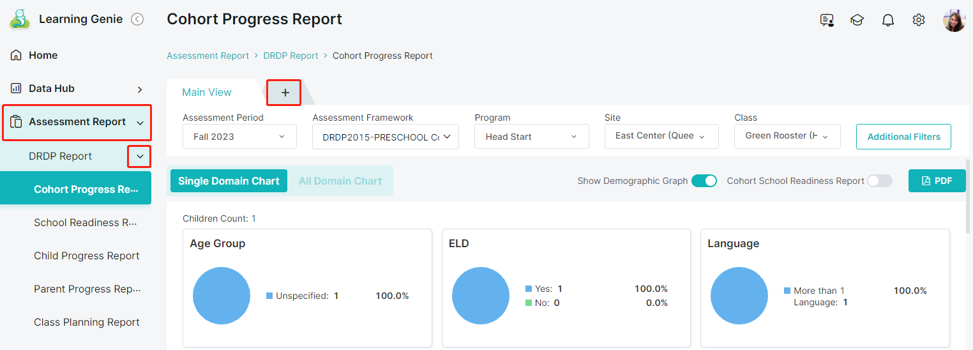
Task: Click the Additional Filters button
Action: (903, 137)
